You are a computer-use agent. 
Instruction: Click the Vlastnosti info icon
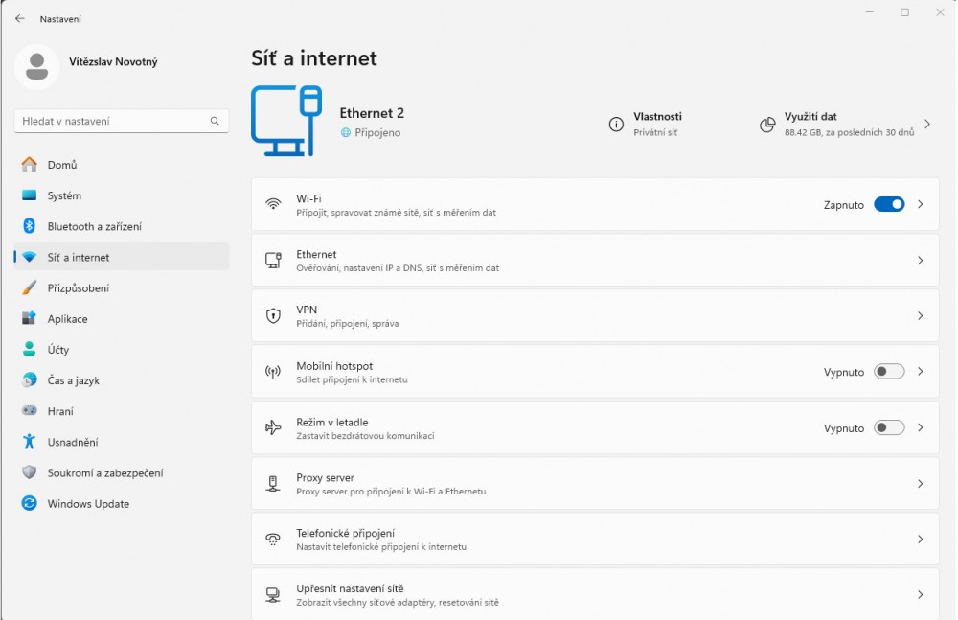(616, 125)
